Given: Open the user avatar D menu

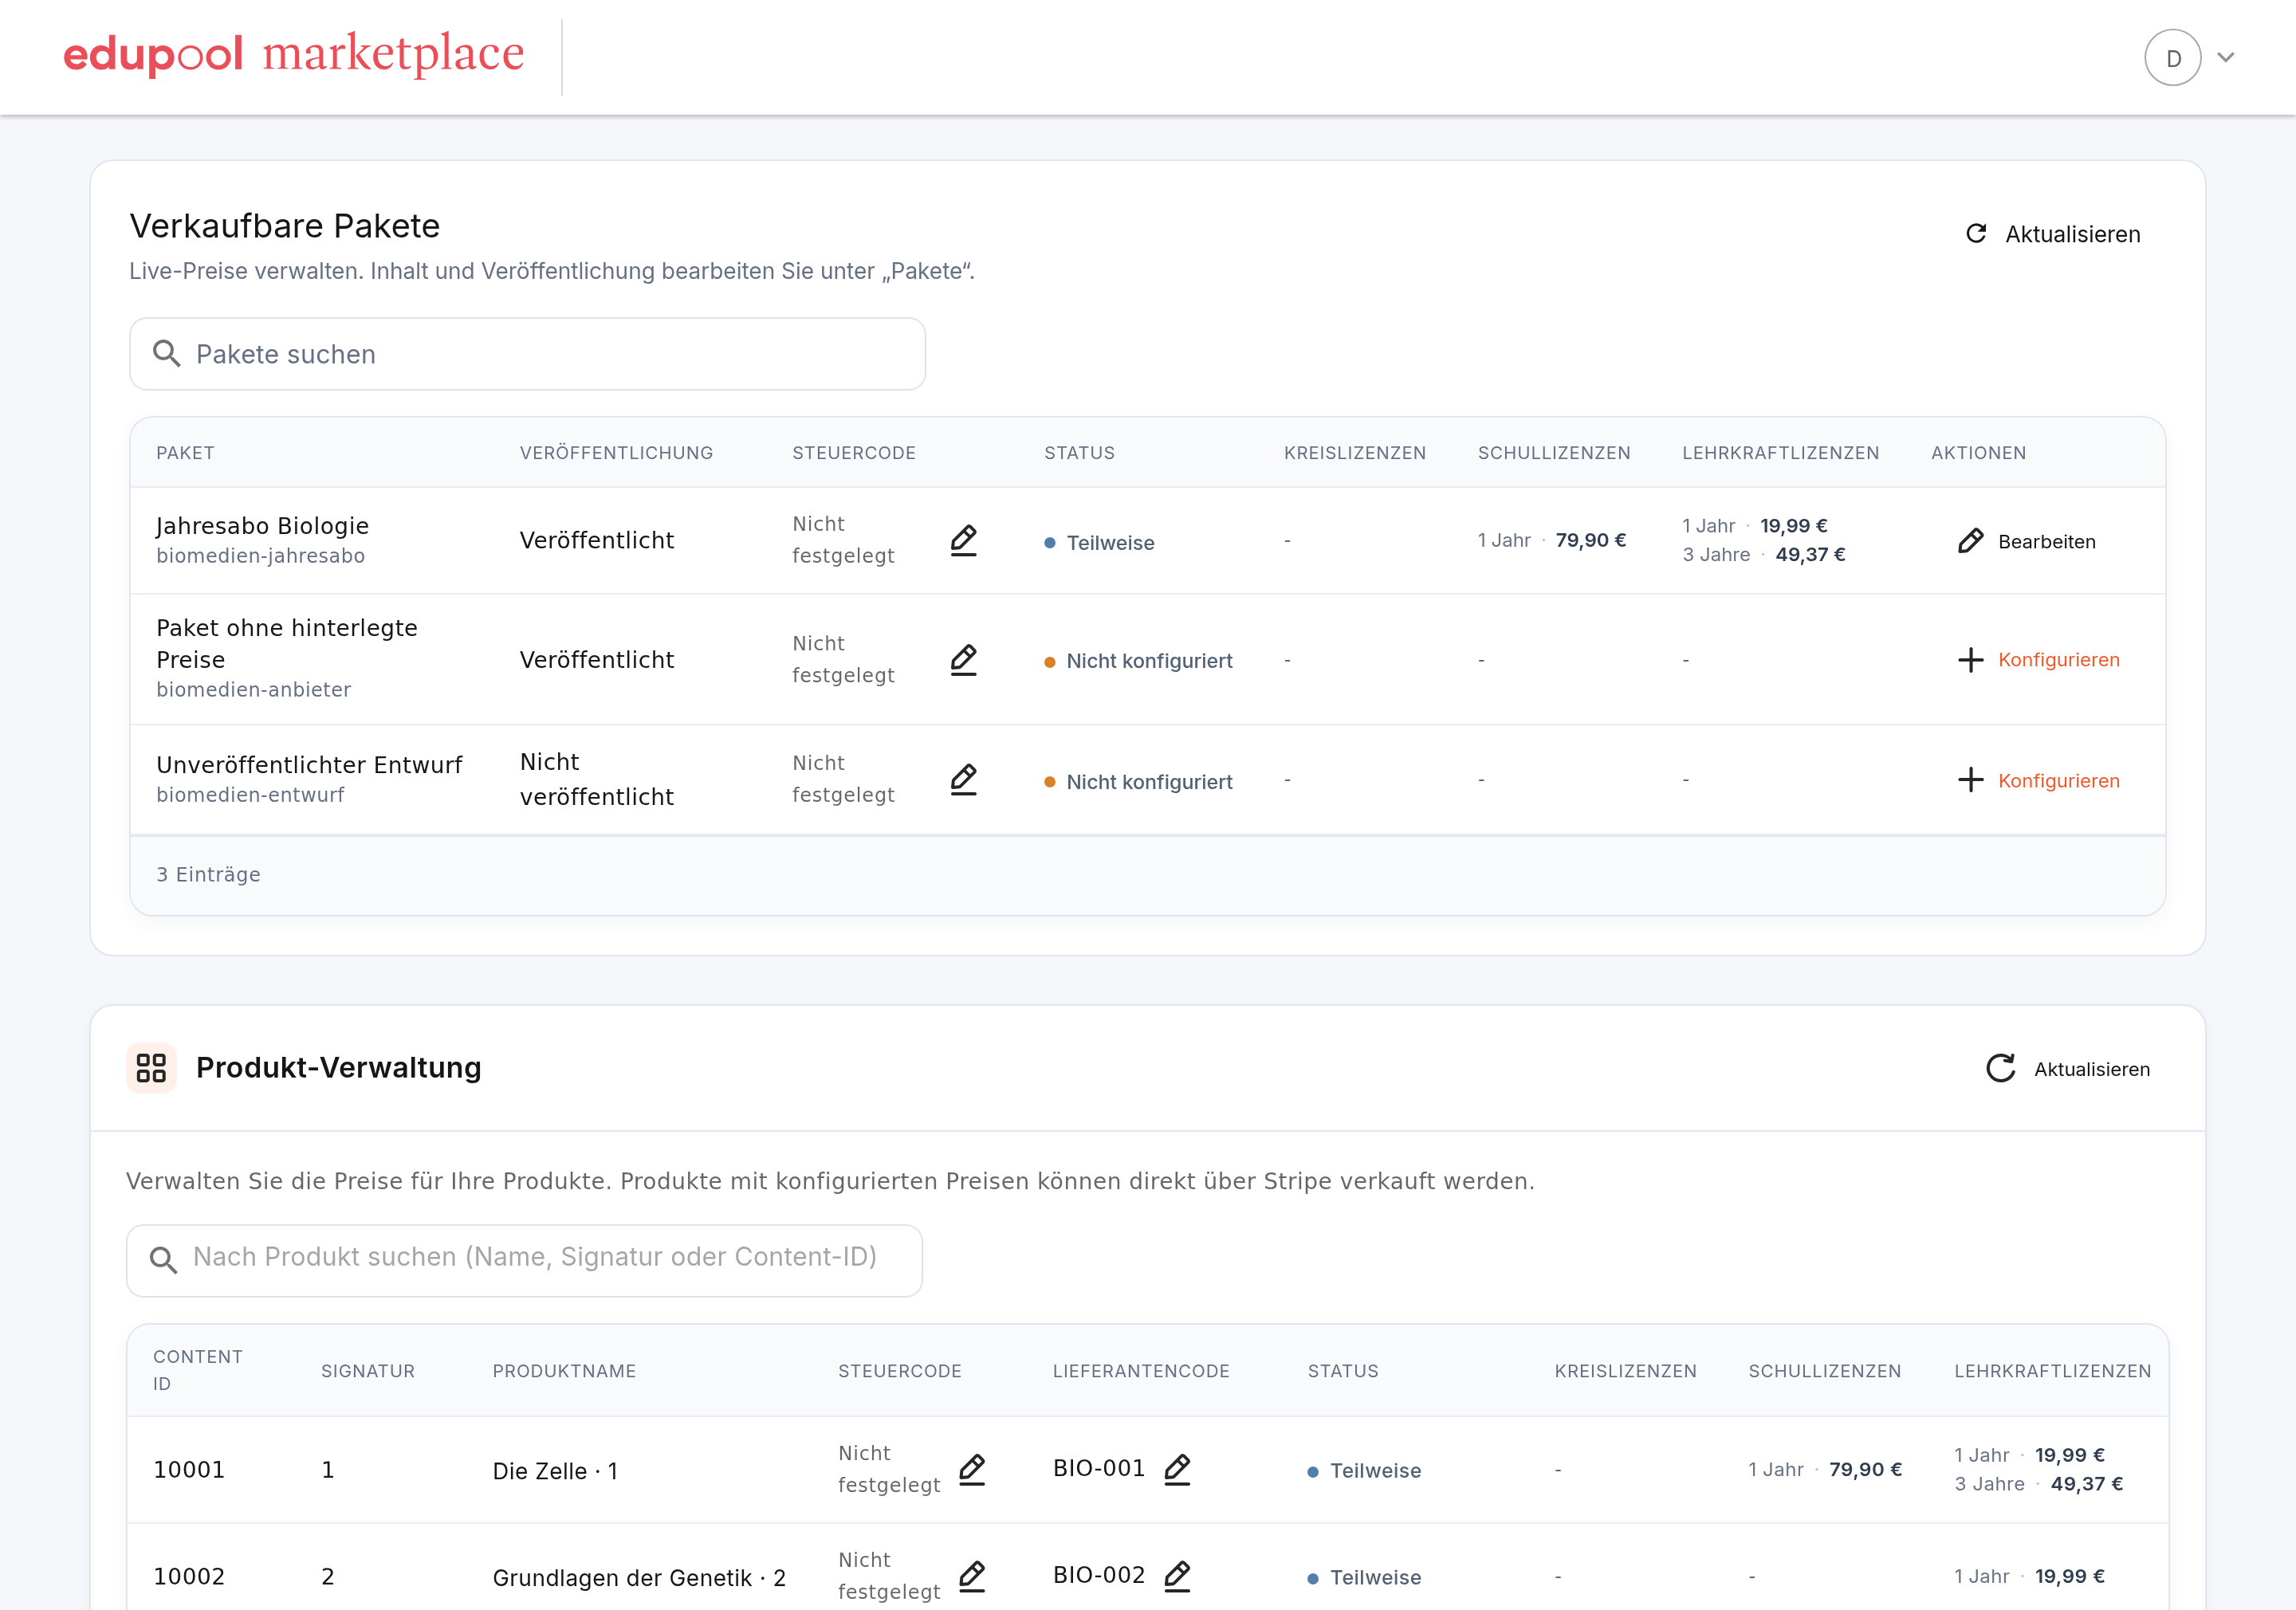Looking at the screenshot, I should [2172, 58].
